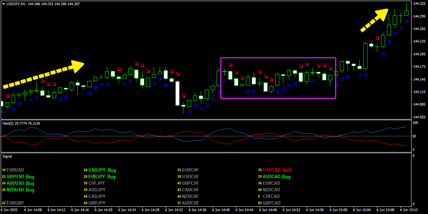Viewport: 428px width, 214px height.
Task: Click the tall white bearish candle near 14:32
Action: pyautogui.click(x=178, y=93)
